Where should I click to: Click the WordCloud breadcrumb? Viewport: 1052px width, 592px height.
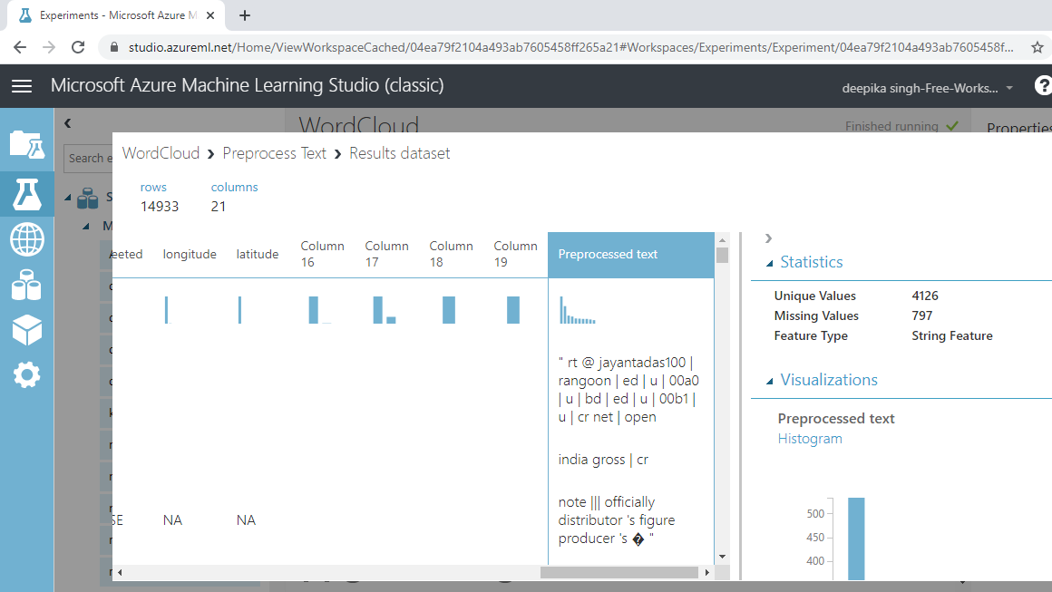point(161,153)
